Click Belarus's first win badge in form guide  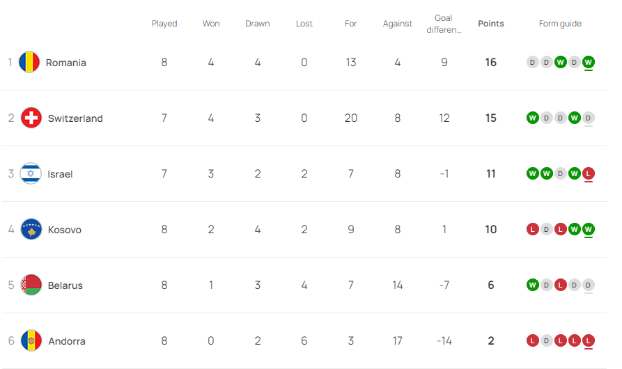532,285
